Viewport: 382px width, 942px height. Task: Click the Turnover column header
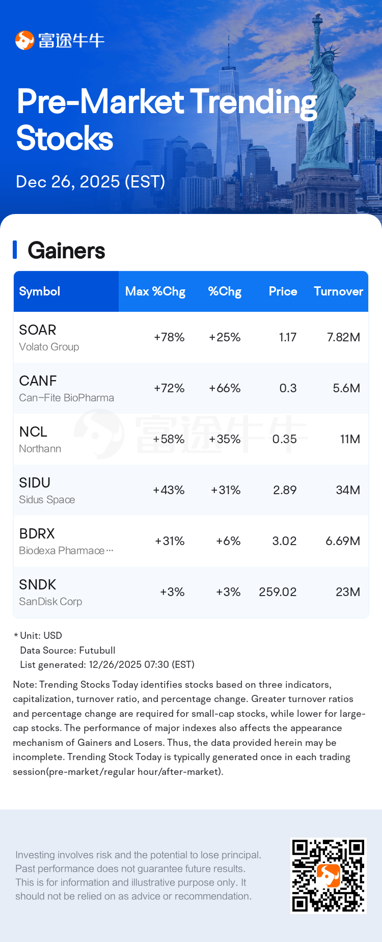click(338, 291)
